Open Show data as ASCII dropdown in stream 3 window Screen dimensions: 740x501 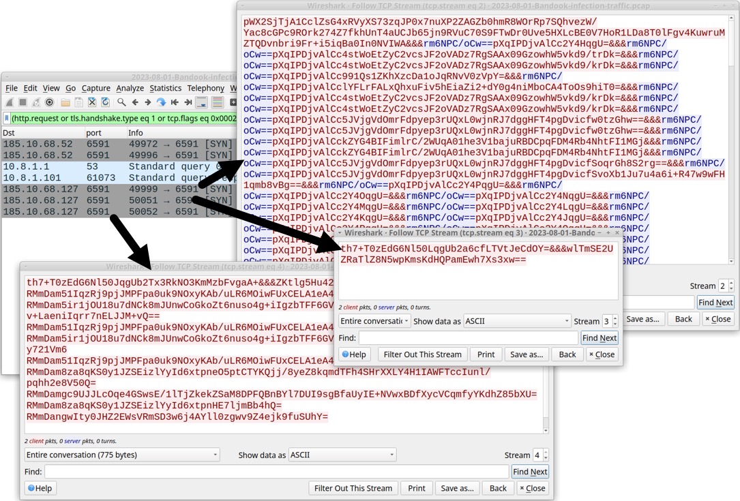click(517, 321)
